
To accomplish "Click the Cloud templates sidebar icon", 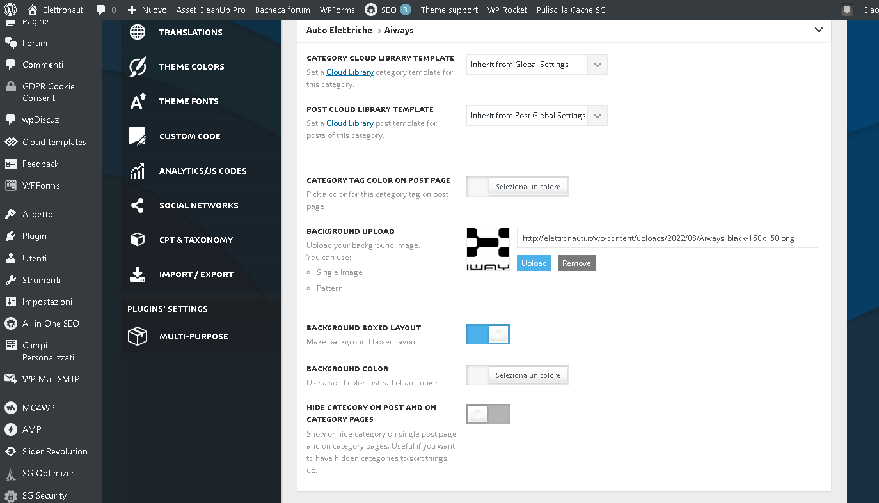I will click(11, 142).
